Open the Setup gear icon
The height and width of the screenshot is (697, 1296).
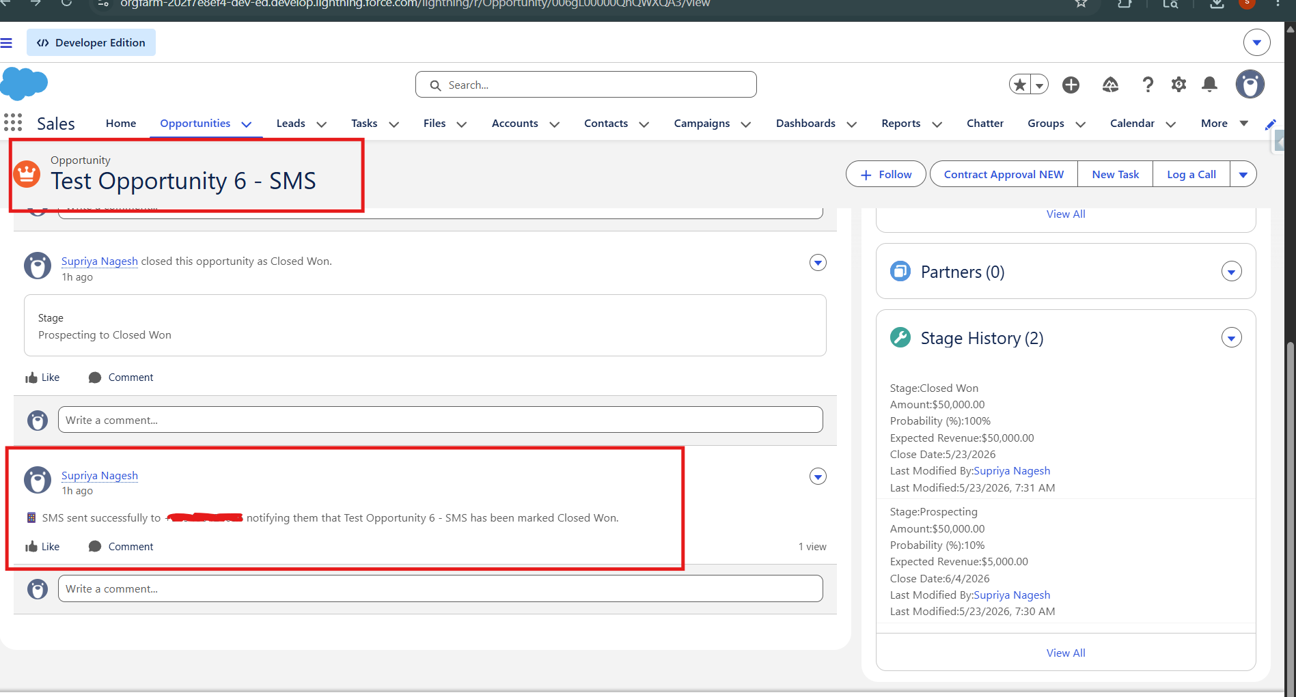(1178, 85)
